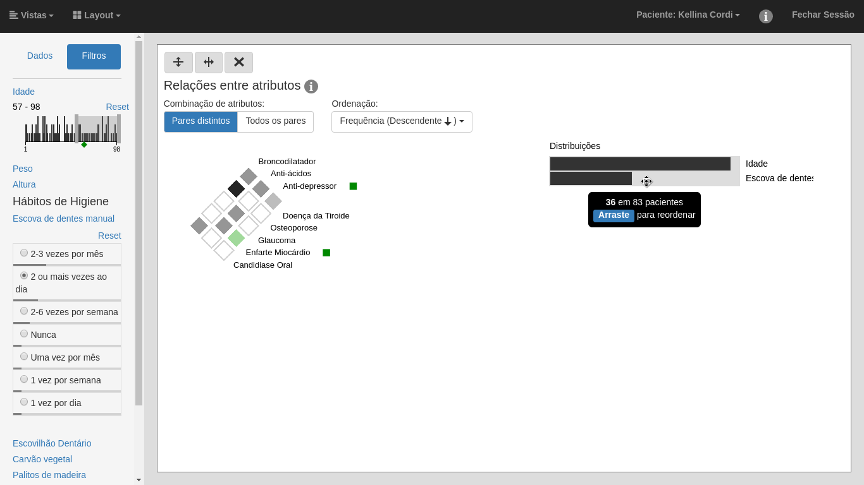This screenshot has height=485, width=864.
Task: Open the Layout menu
Action: [x=97, y=15]
